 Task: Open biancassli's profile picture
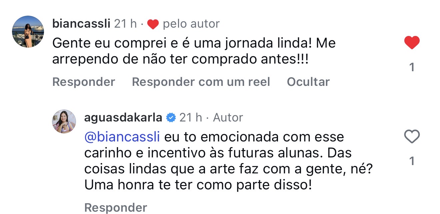click(28, 32)
